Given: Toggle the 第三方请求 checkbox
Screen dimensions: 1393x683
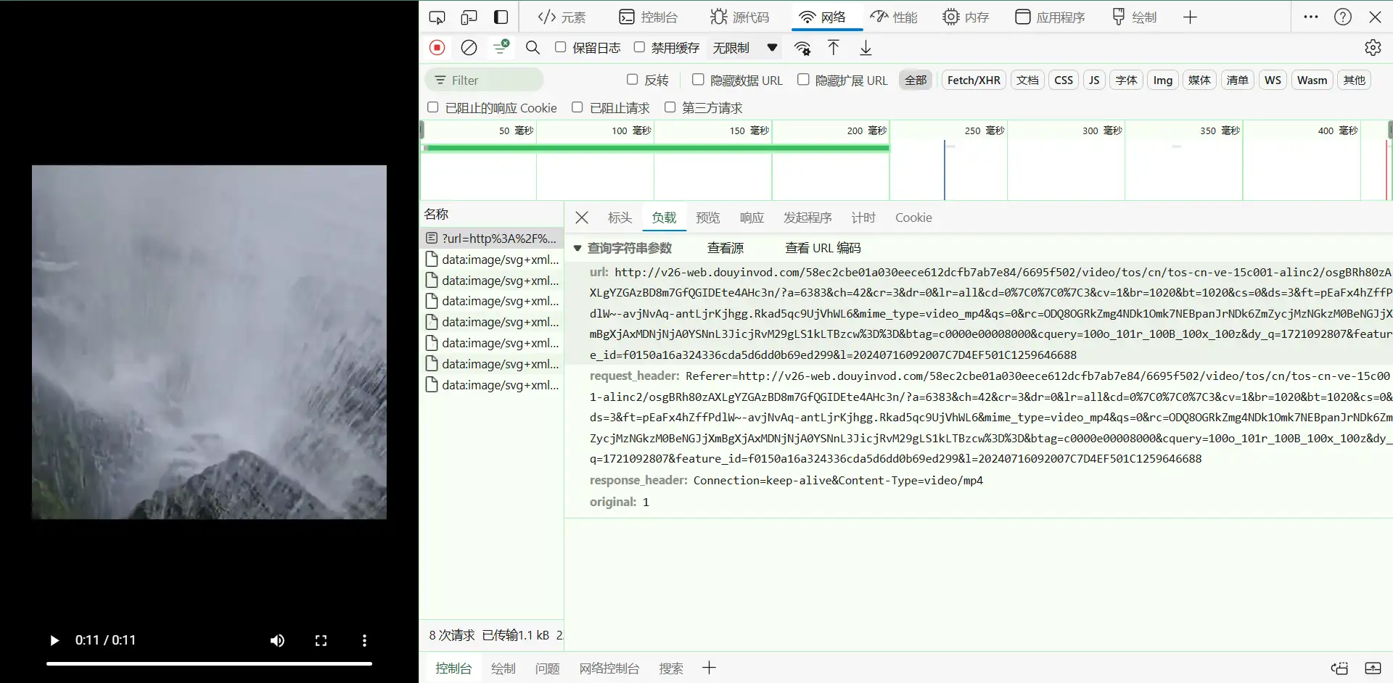Looking at the screenshot, I should pyautogui.click(x=670, y=107).
